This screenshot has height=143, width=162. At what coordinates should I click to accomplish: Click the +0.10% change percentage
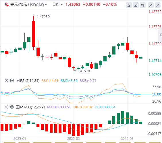click(110, 4)
